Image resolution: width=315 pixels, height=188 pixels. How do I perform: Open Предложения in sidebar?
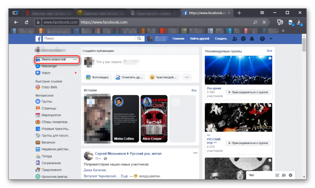tap(48, 170)
